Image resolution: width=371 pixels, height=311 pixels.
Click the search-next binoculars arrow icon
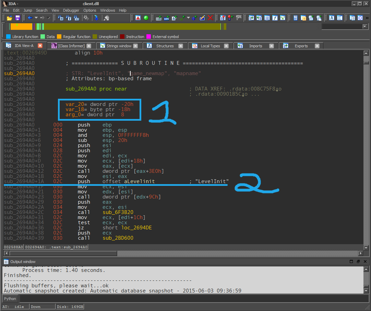tap(86, 18)
